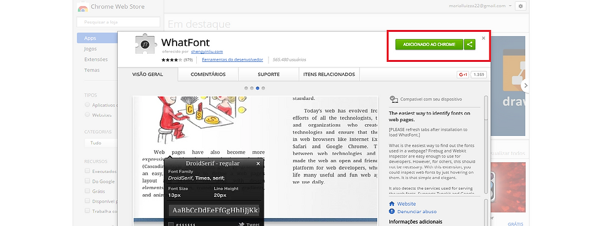The width and height of the screenshot is (601, 226).
Task: Select the fourth screenshot carousel dot
Action: pyautogui.click(x=263, y=88)
